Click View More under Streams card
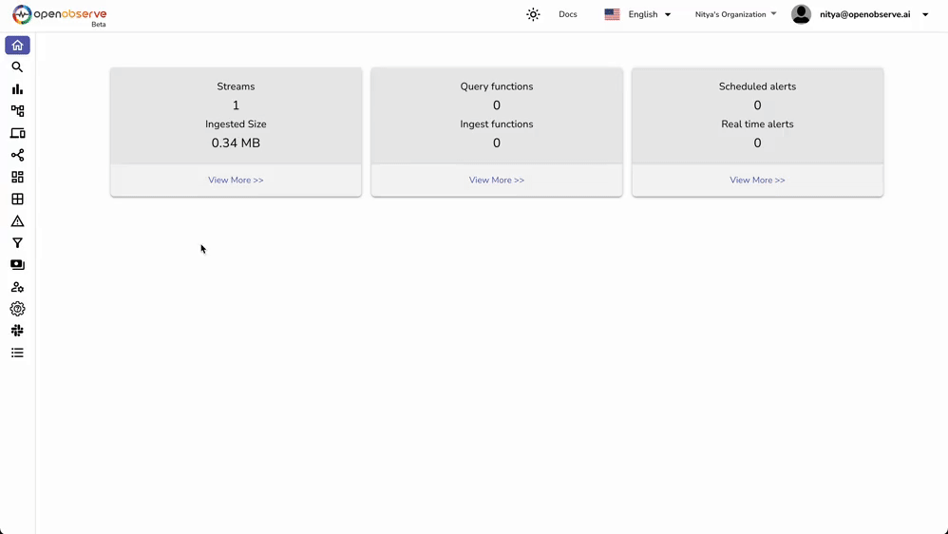 pyautogui.click(x=236, y=181)
